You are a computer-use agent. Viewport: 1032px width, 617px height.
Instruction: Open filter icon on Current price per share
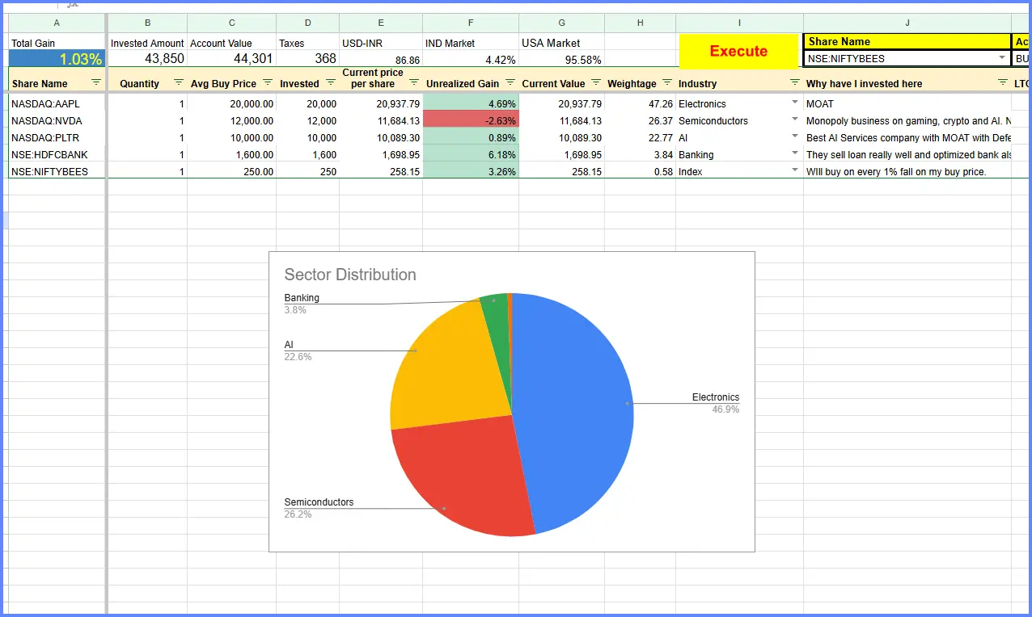point(413,82)
